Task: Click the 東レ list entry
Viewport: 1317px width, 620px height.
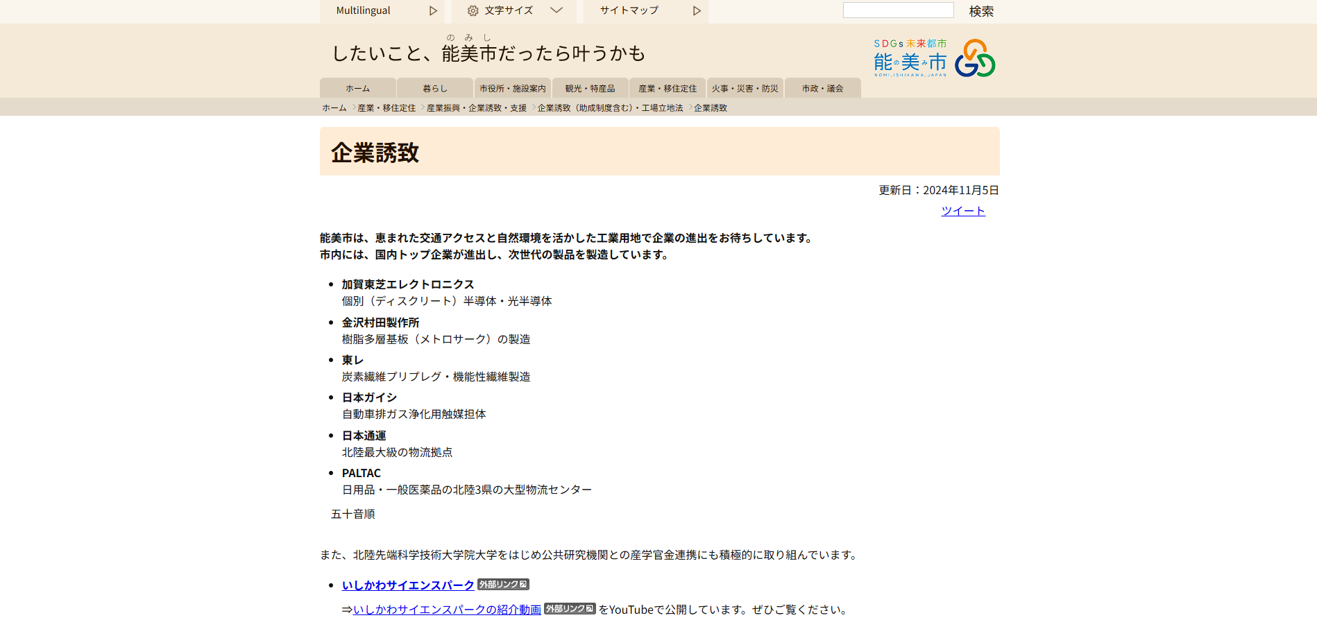Action: (x=352, y=360)
